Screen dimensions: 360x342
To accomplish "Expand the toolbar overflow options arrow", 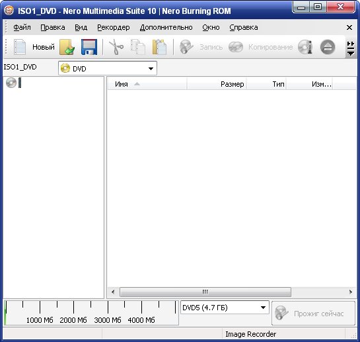I will click(351, 49).
